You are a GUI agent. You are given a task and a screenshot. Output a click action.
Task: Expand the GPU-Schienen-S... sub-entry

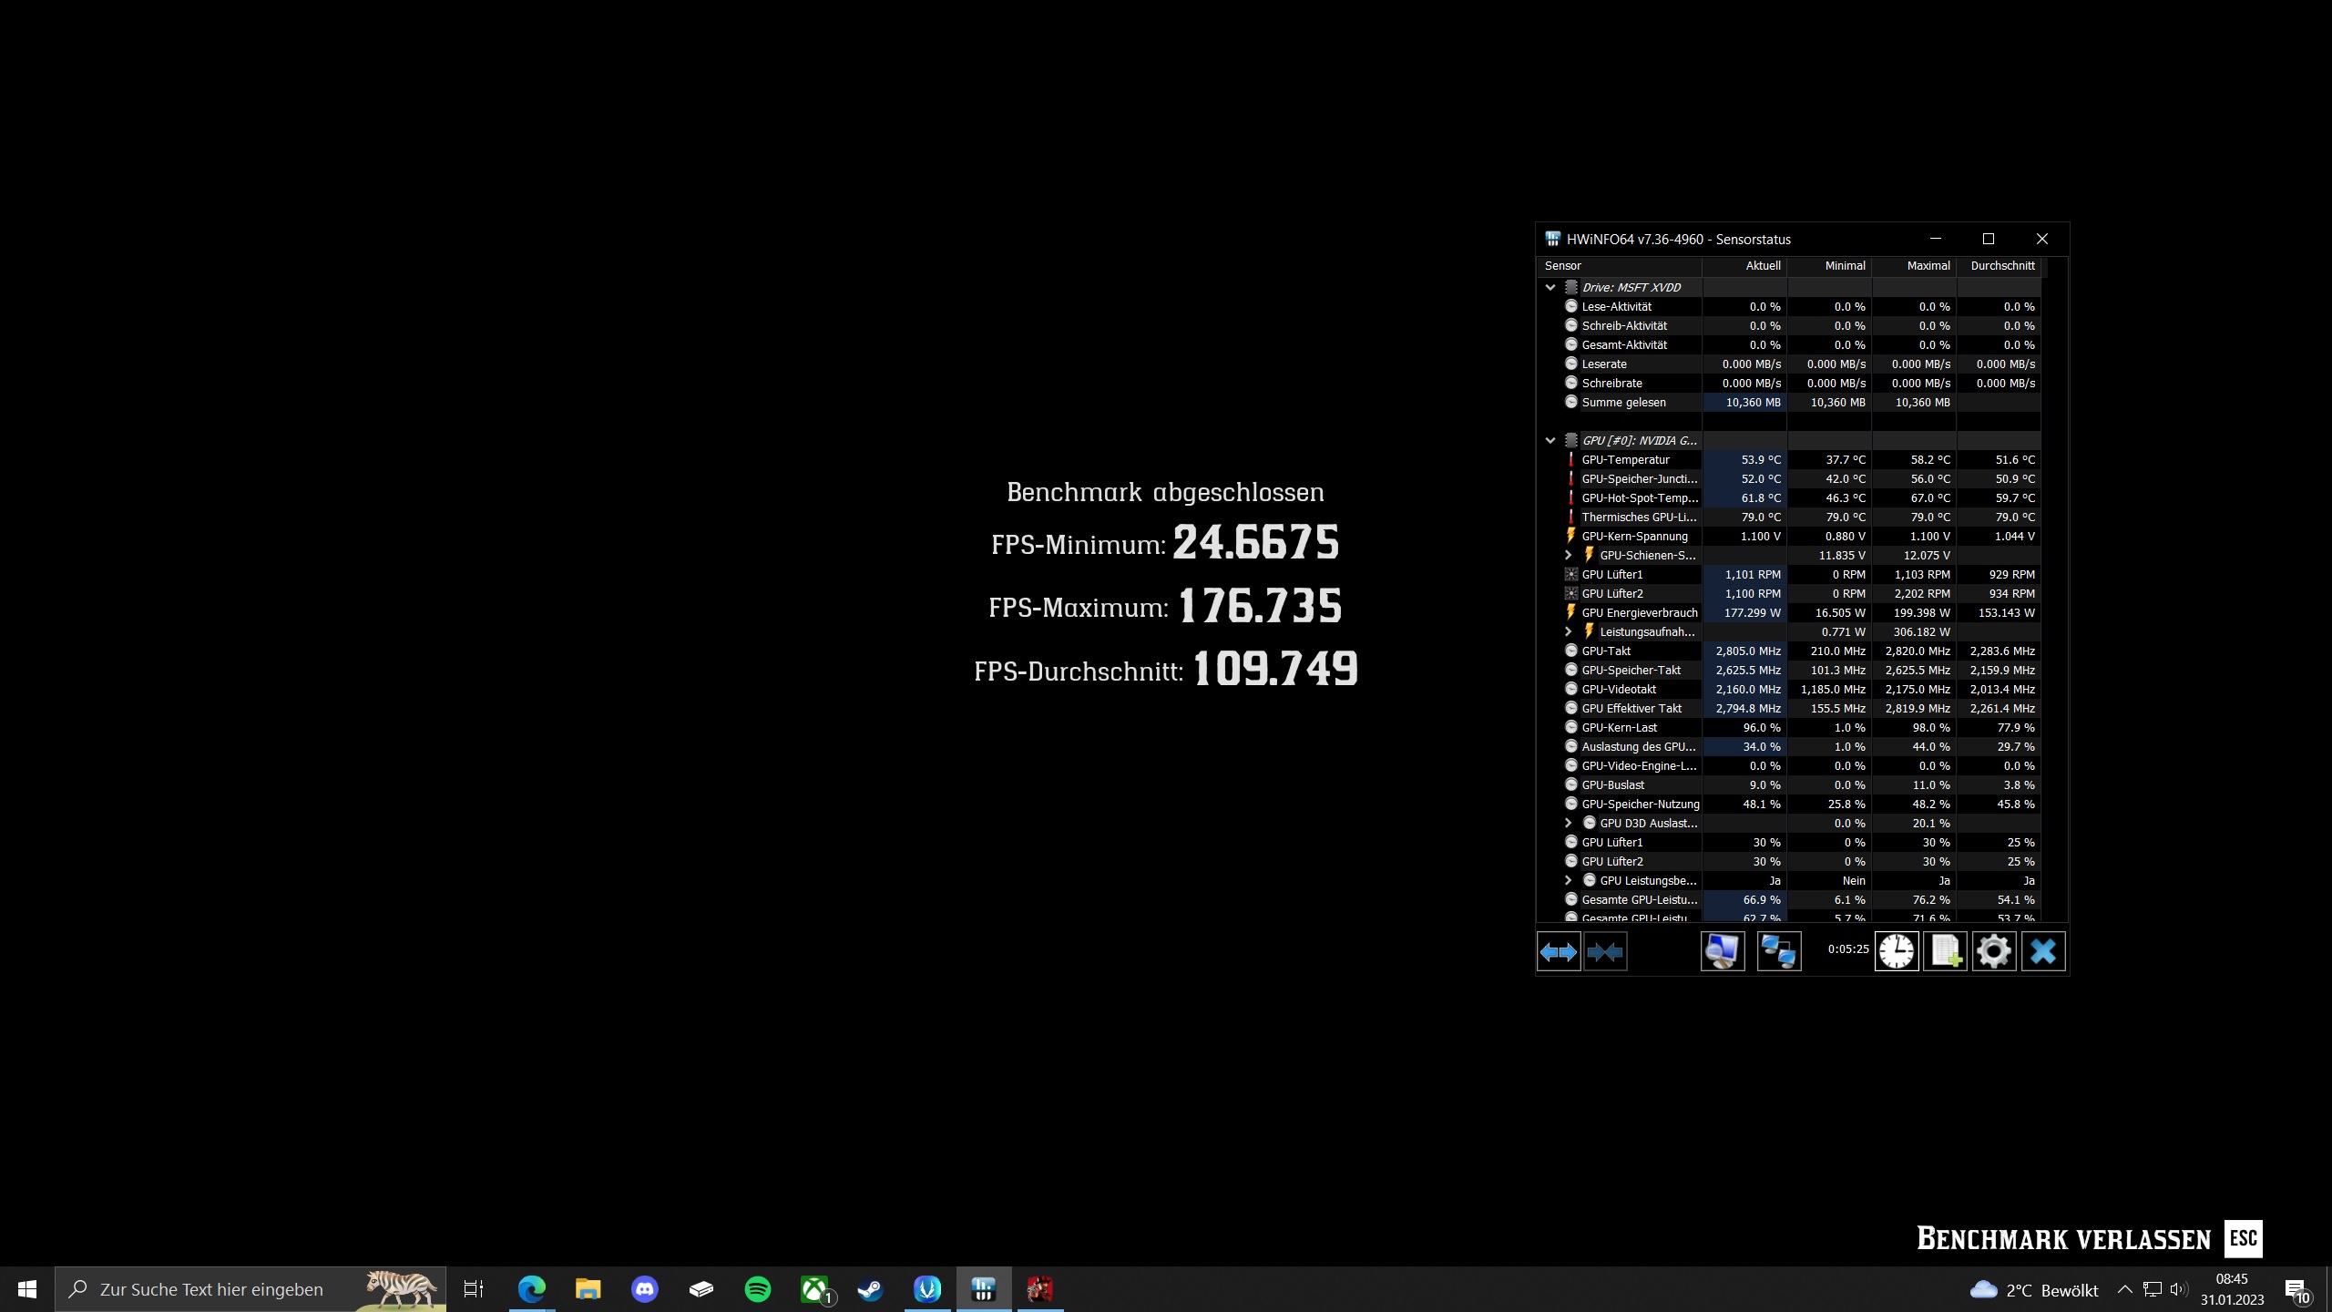[1568, 555]
